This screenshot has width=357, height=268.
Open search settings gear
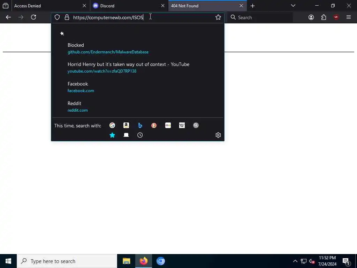218,135
